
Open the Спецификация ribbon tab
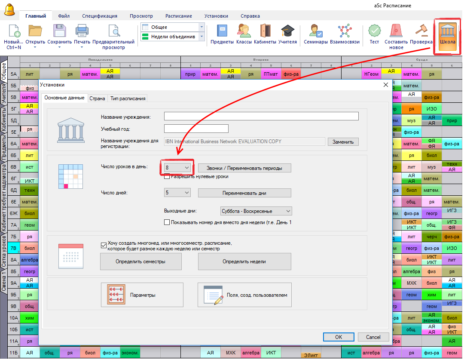tap(100, 16)
